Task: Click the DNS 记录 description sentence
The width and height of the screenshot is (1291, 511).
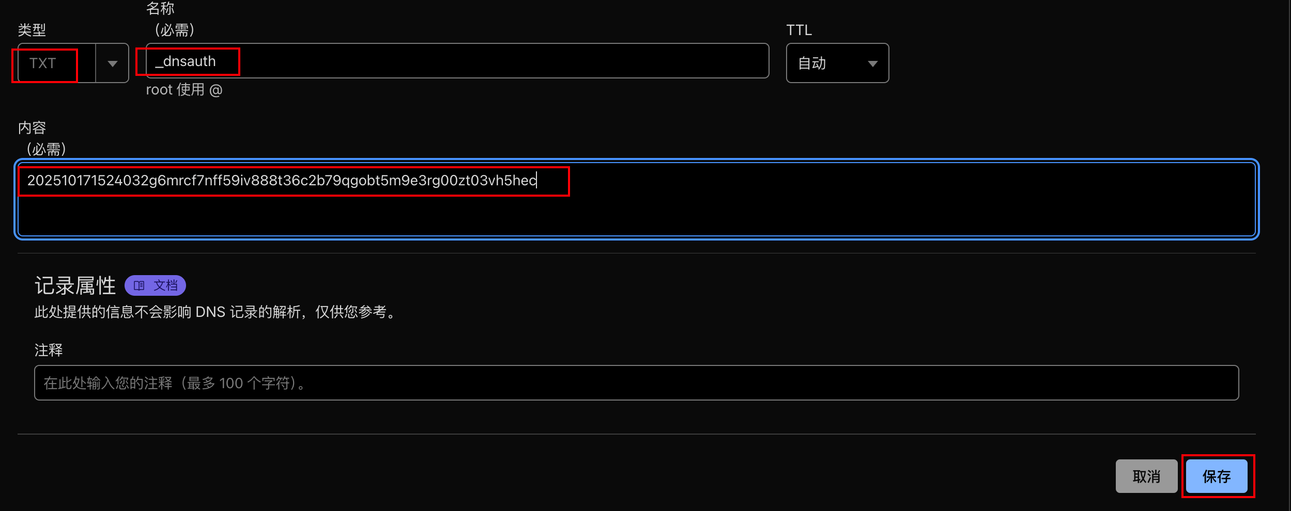Action: click(214, 312)
